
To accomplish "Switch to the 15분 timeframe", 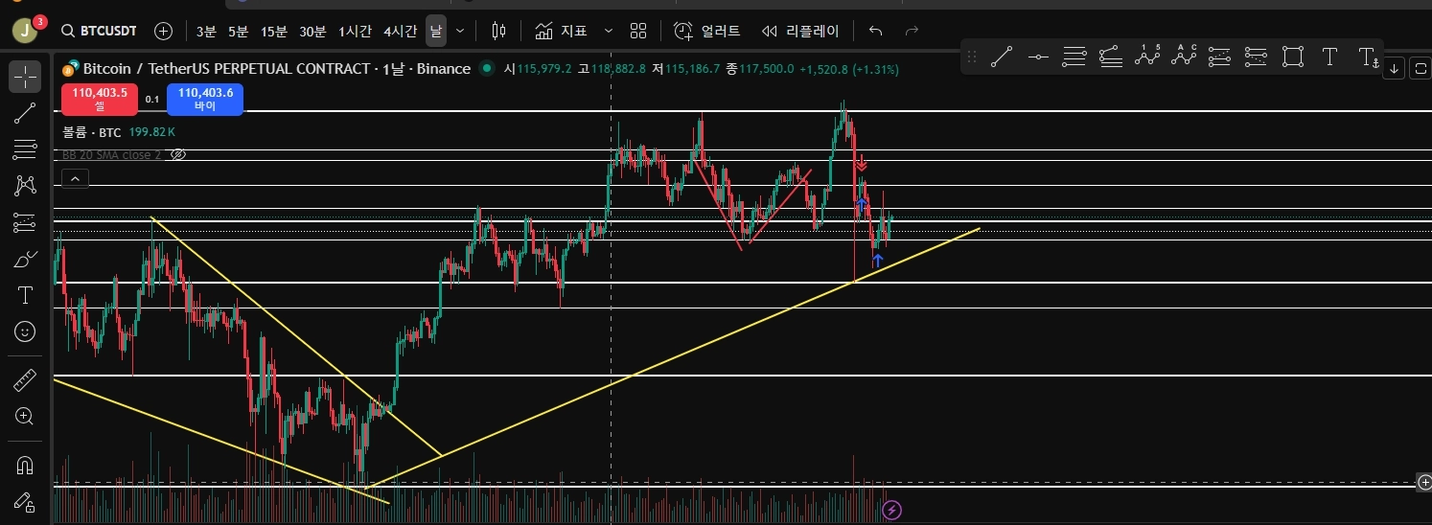I will point(274,31).
